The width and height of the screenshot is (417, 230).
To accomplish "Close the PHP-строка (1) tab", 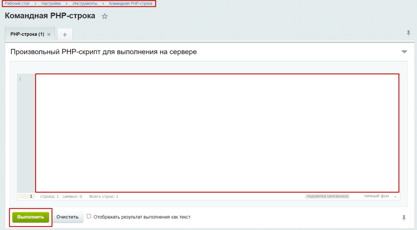I will point(49,35).
